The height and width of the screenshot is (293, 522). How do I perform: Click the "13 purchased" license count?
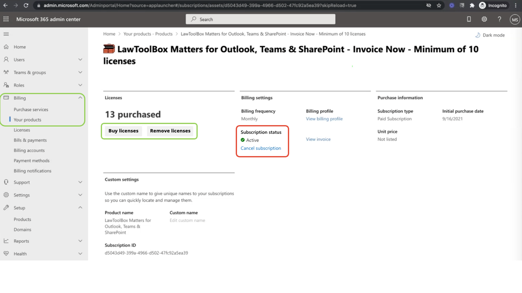133,114
